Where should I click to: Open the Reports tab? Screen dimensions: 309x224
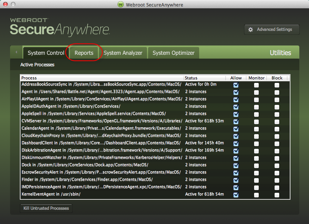tap(84, 53)
